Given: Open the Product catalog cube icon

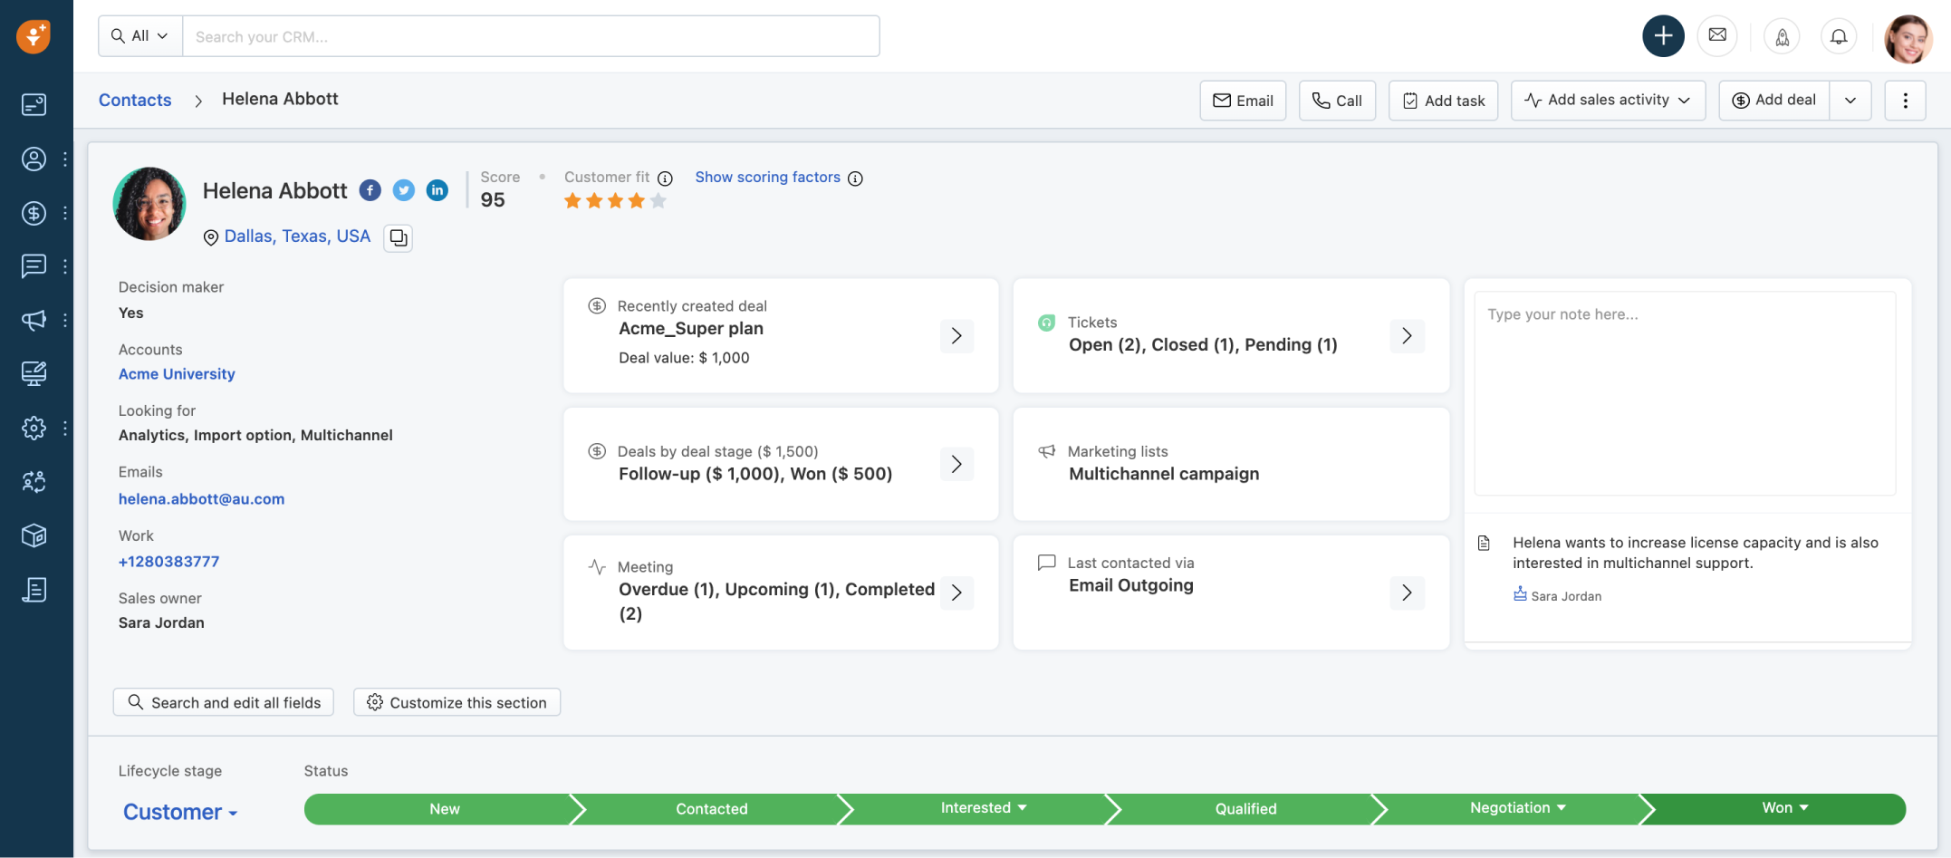Looking at the screenshot, I should (x=34, y=535).
